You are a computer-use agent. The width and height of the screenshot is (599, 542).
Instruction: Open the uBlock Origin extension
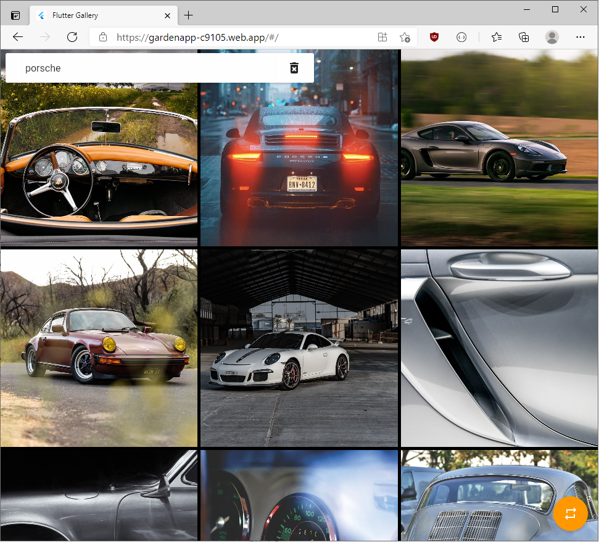[x=434, y=37]
